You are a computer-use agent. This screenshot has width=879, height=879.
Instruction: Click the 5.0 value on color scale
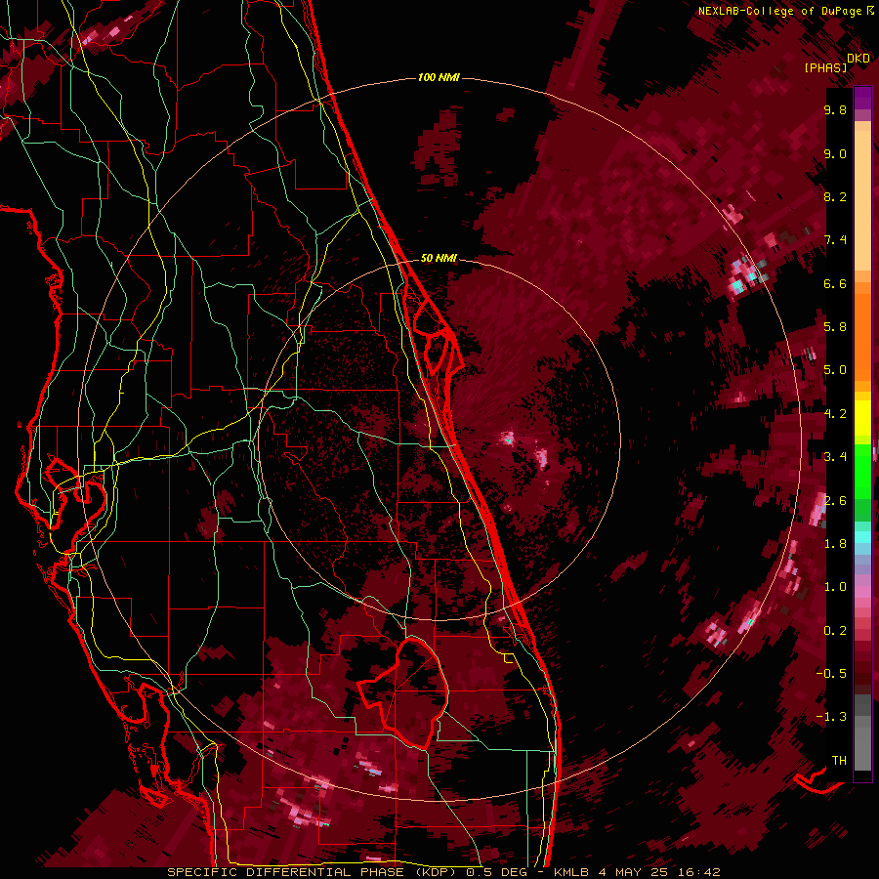pyautogui.click(x=835, y=370)
